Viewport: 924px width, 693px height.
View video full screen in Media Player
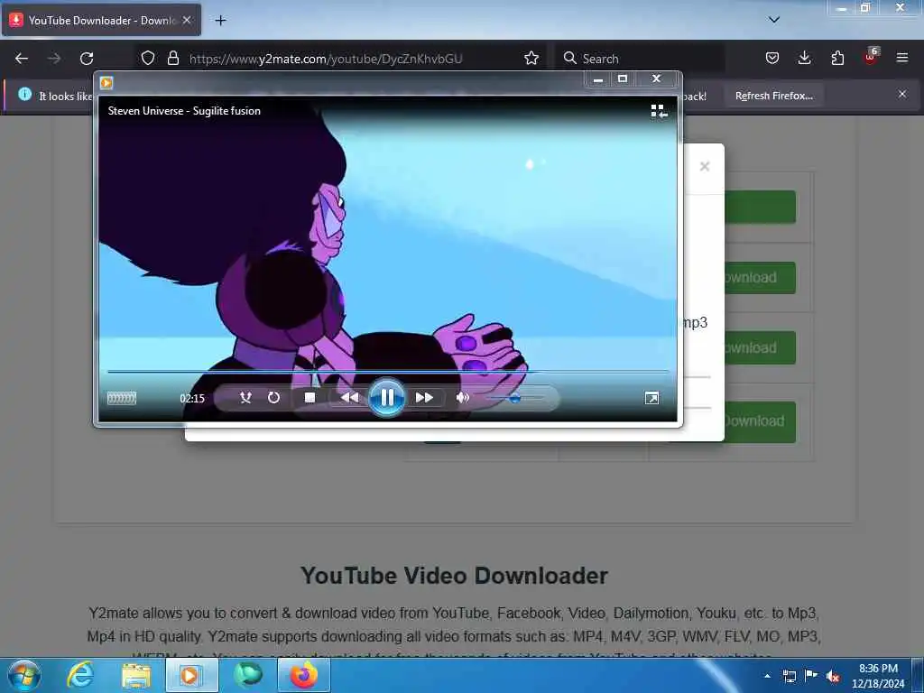tap(651, 398)
